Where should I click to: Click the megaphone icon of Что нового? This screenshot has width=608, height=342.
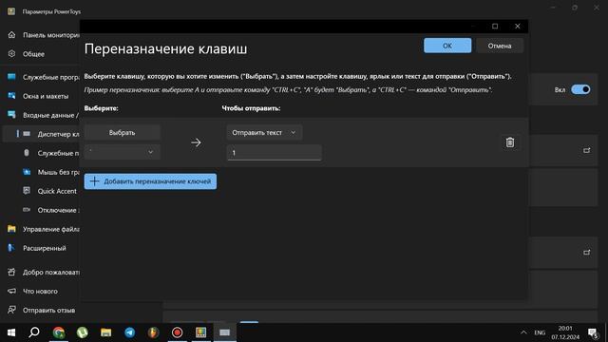click(x=11, y=291)
